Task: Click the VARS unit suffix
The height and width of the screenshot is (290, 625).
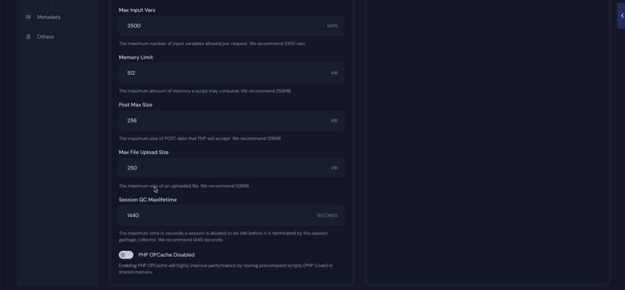Action: (x=332, y=26)
